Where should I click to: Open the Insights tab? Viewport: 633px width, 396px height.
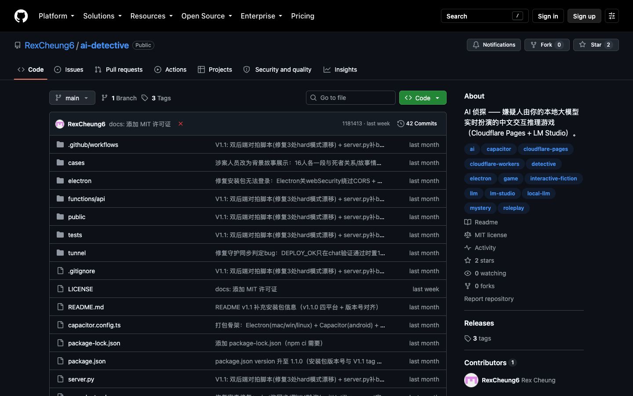pyautogui.click(x=340, y=70)
